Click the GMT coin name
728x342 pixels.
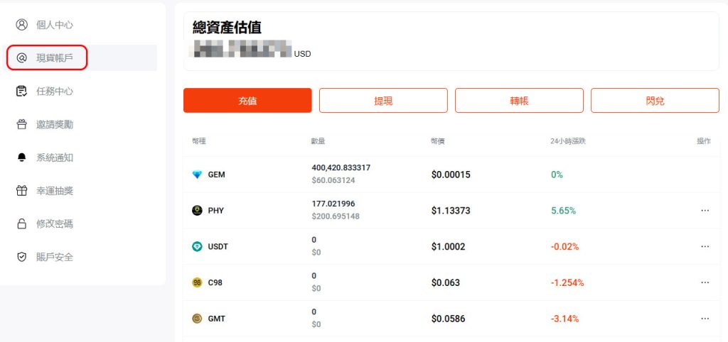(216, 319)
